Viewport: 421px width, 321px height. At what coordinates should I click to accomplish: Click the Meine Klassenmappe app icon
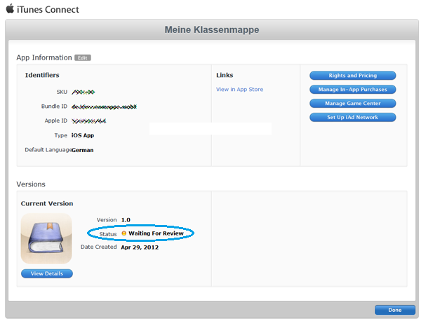[x=46, y=238]
